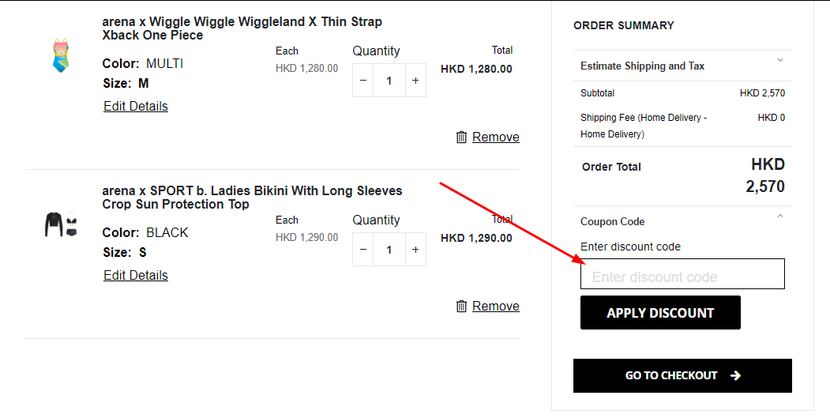The height and width of the screenshot is (418, 830).
Task: Click trash icon for Wiggle Wiggle swimsuit
Action: click(461, 137)
